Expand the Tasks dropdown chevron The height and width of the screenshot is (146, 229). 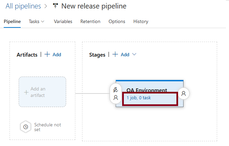click(x=43, y=22)
